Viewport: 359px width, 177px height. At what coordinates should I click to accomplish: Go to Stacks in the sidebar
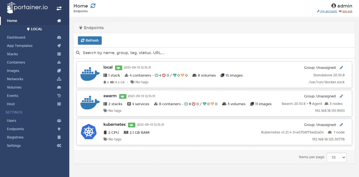pos(13,54)
